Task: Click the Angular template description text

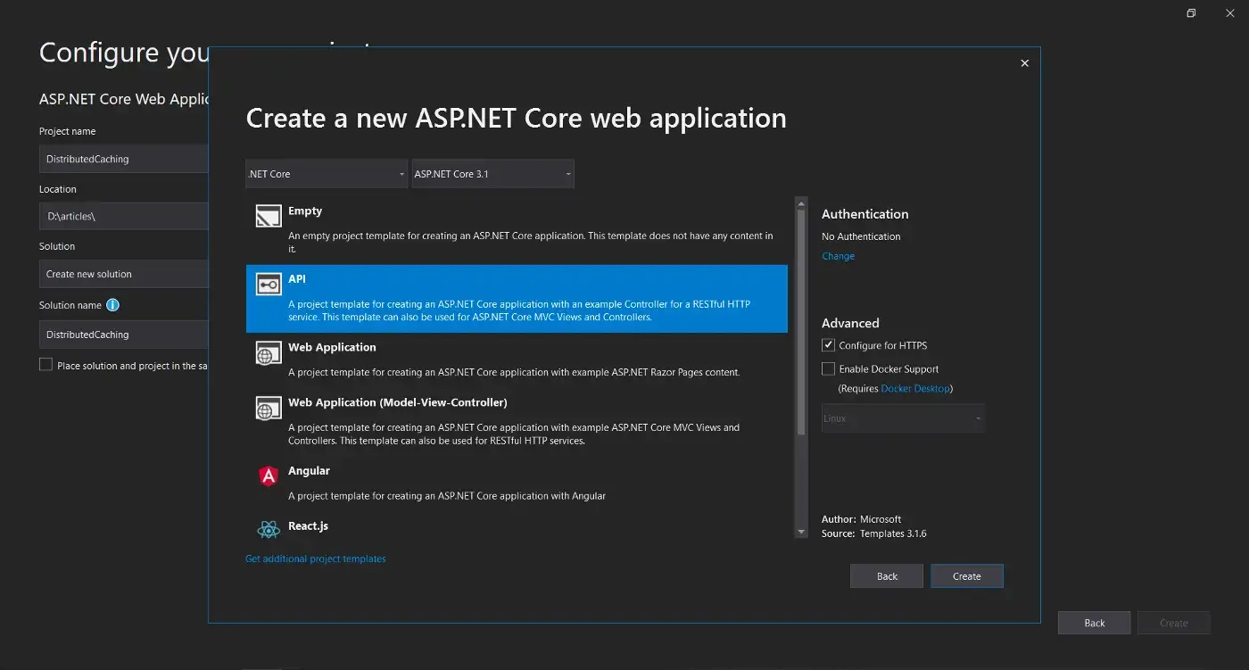Action: tap(447, 496)
